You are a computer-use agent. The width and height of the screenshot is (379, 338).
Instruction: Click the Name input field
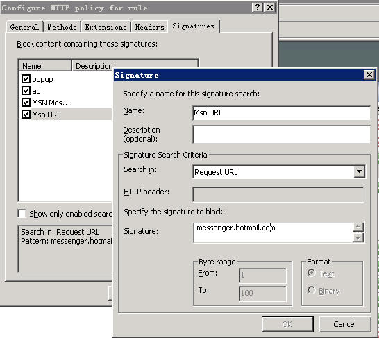[282, 113]
